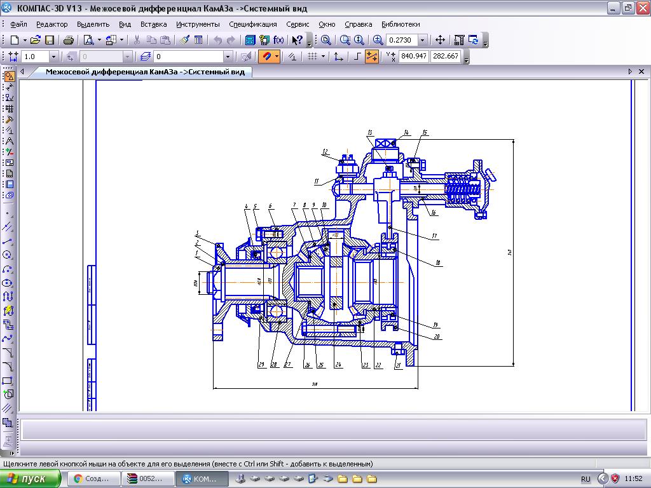Select the circle drawing tool in sidebar
This screenshot has width=651, height=488.
tap(8, 255)
